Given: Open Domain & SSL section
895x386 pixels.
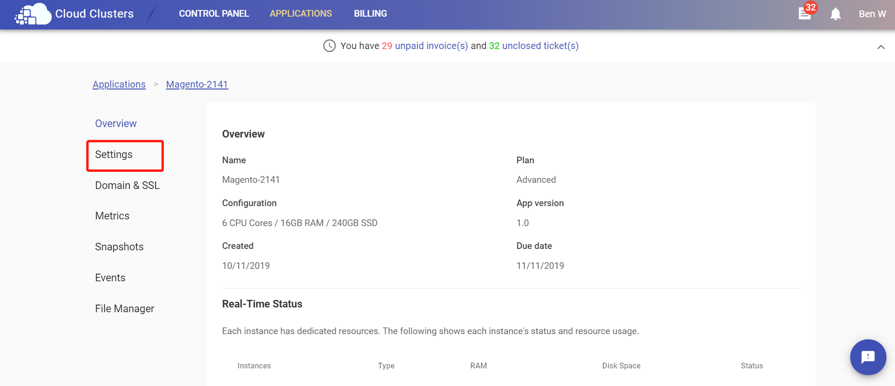Looking at the screenshot, I should coord(127,185).
